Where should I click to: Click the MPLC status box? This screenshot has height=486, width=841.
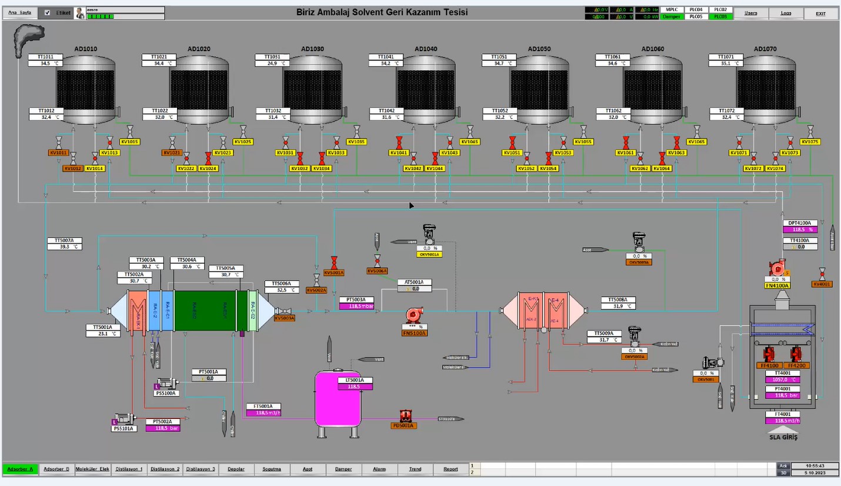(671, 10)
